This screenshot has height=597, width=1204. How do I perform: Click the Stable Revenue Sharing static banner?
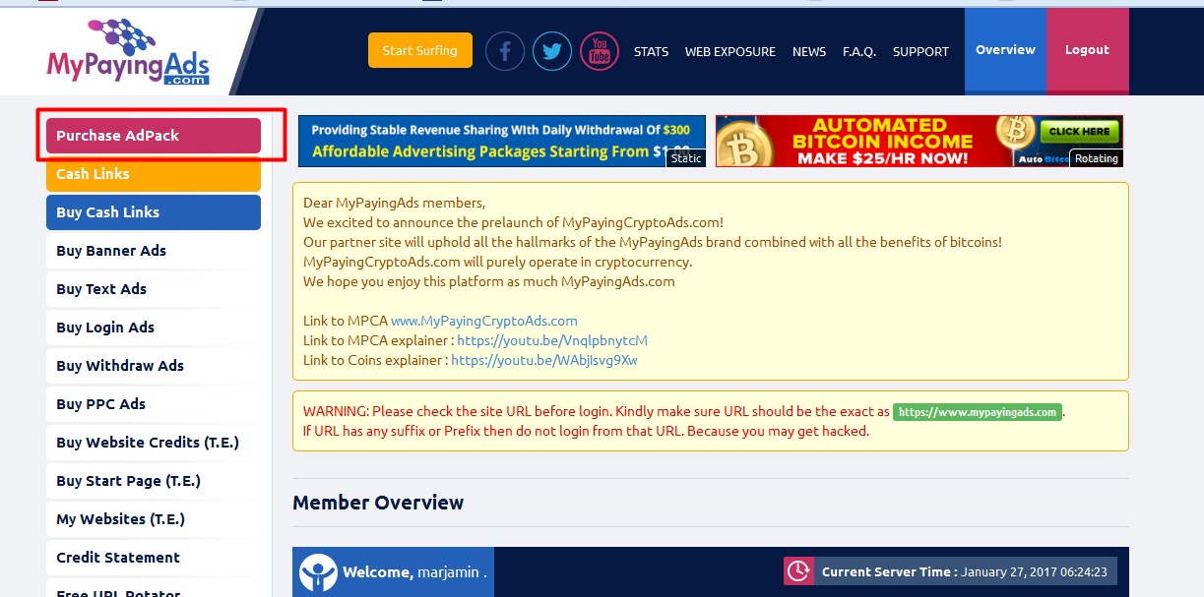tap(502, 141)
